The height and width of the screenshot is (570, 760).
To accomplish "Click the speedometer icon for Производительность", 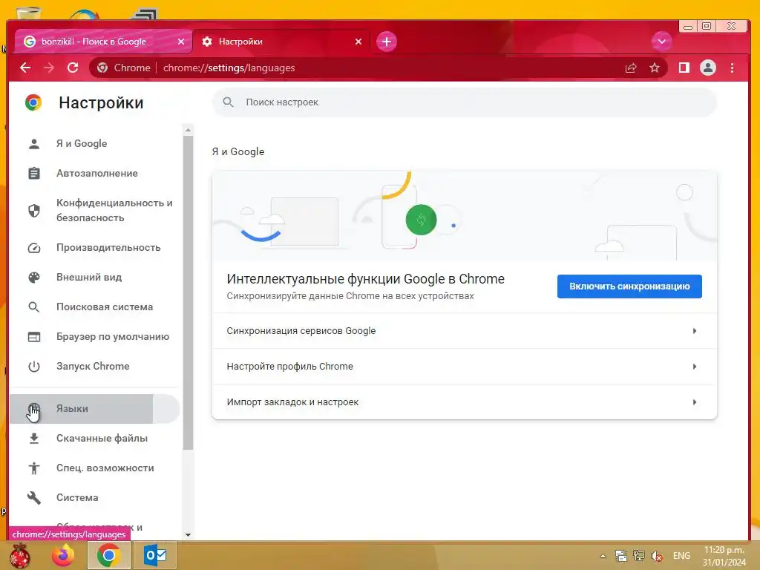I will 34,248.
